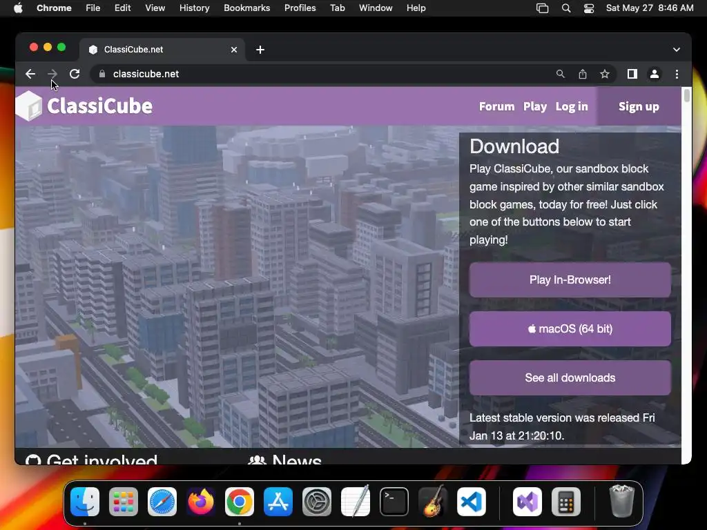707x530 pixels.
Task: Open Calculator from the Dock
Action: tap(566, 502)
